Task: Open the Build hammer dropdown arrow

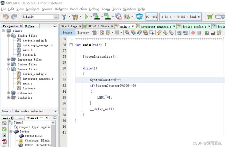Action: point(69,17)
